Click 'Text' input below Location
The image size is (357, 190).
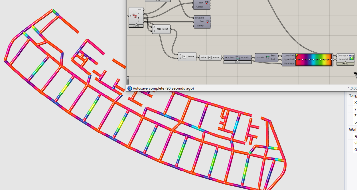pyautogui.click(x=202, y=21)
